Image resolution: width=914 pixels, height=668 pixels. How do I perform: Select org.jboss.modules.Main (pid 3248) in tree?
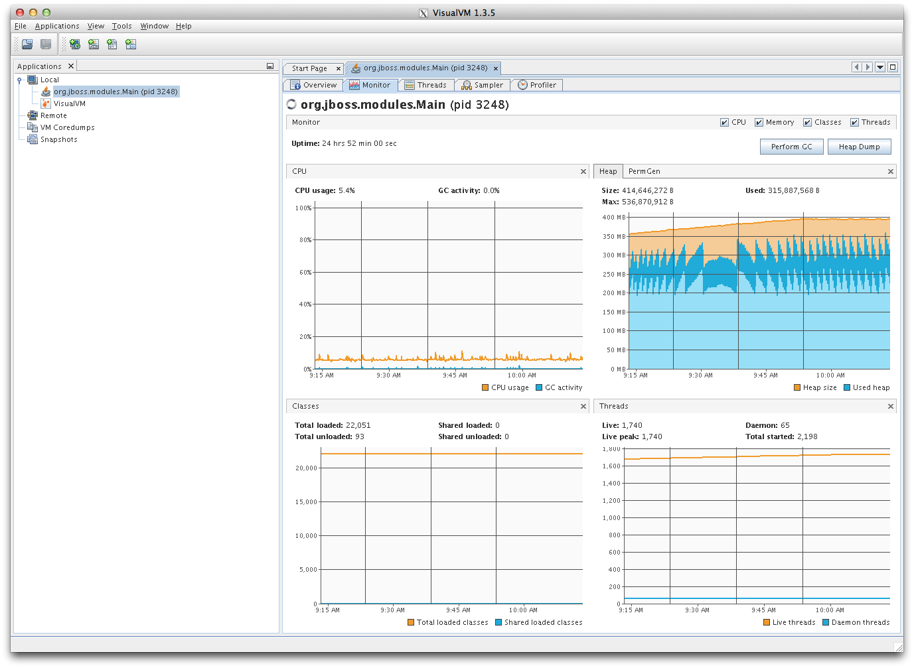point(115,92)
